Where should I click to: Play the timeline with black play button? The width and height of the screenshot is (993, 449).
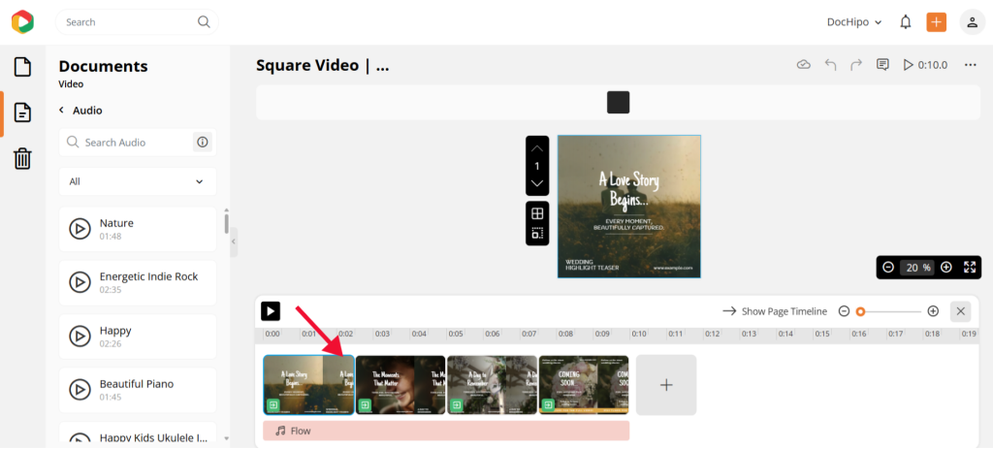point(271,311)
